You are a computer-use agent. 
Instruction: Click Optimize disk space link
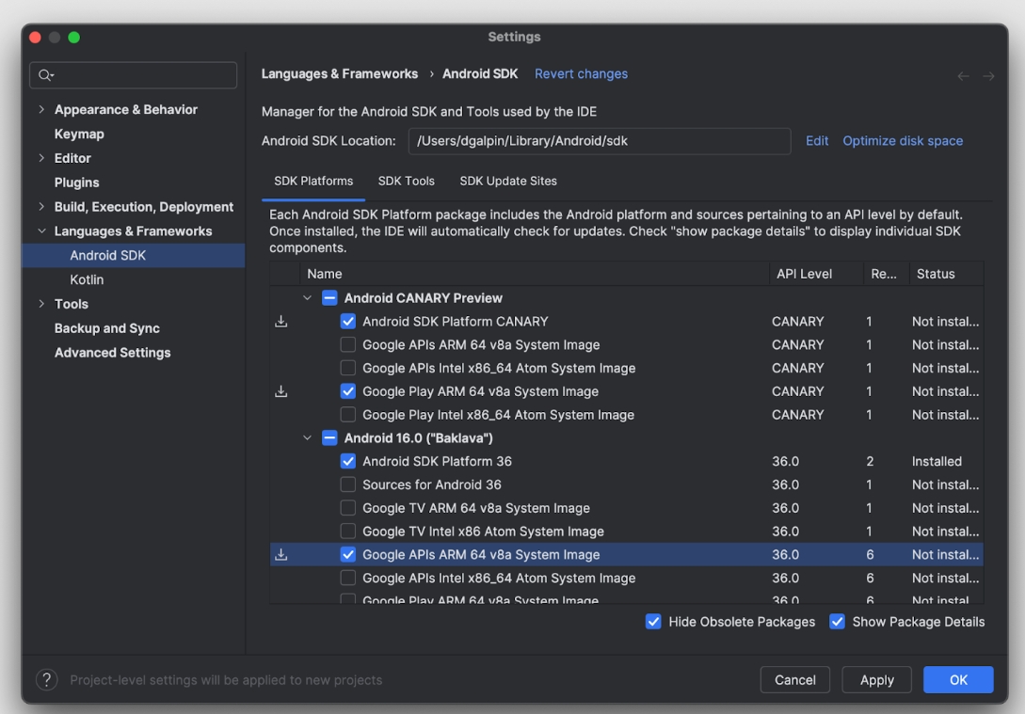click(x=902, y=141)
